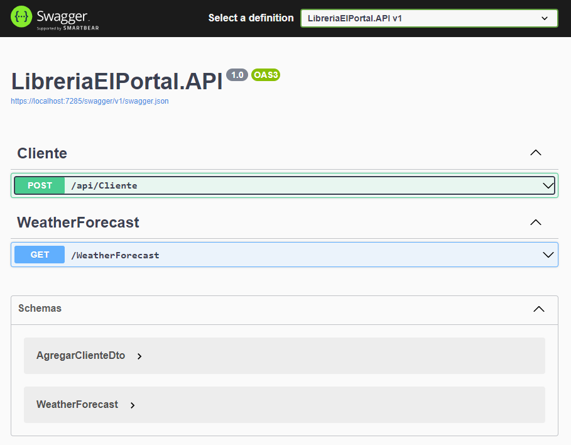This screenshot has height=445, width=571.
Task: Select the /WeatherForecast endpoint path
Action: point(115,255)
